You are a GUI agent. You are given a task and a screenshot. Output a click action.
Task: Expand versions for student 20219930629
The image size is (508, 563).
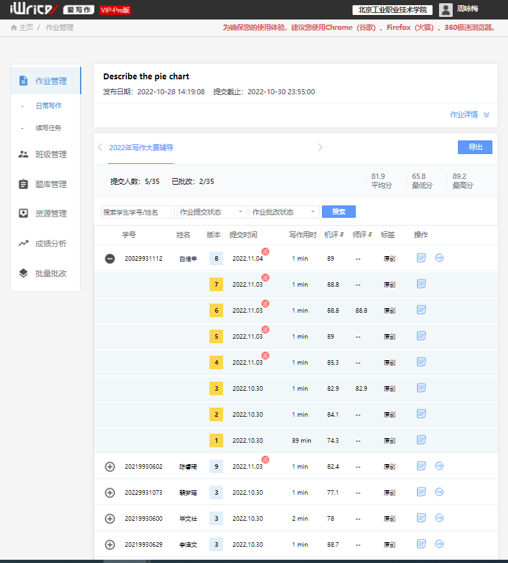(x=110, y=545)
